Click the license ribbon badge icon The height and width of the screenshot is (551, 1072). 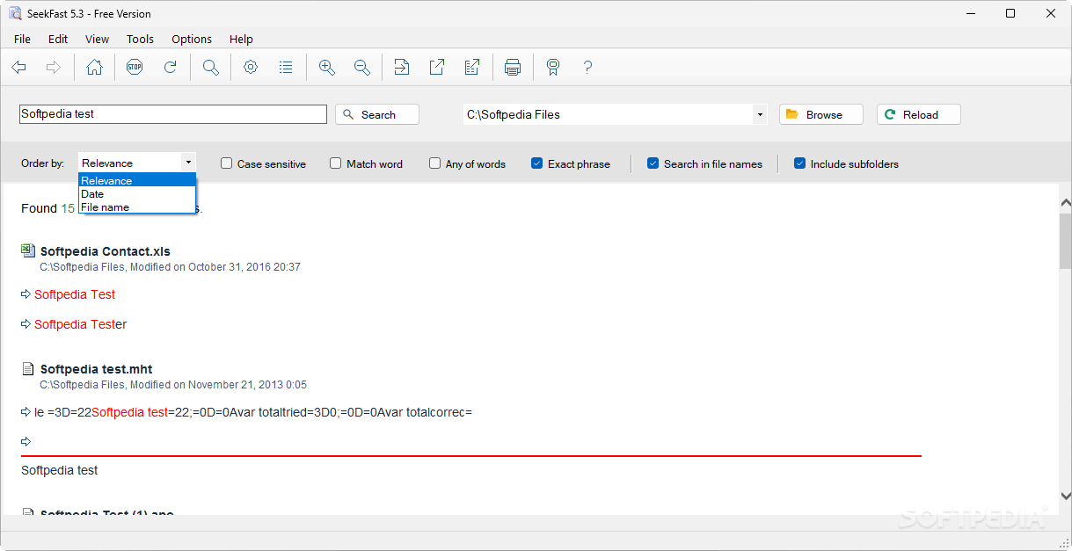point(552,68)
